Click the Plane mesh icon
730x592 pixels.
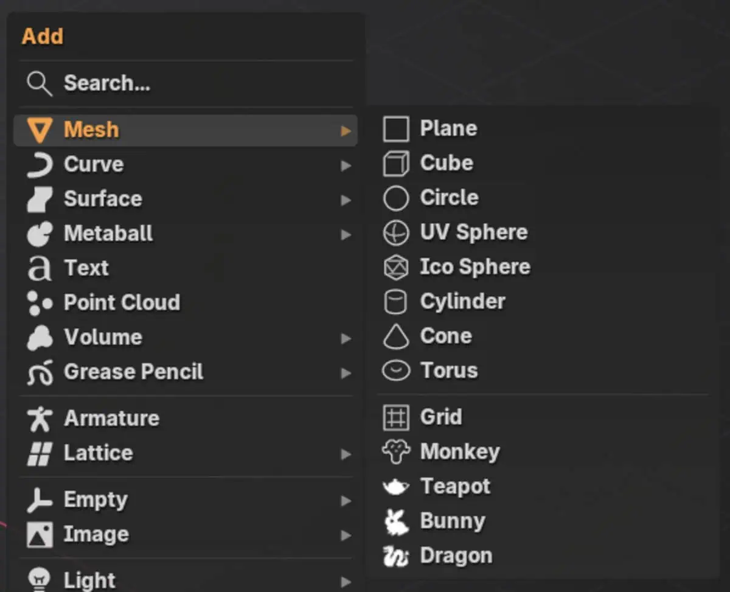tap(396, 130)
